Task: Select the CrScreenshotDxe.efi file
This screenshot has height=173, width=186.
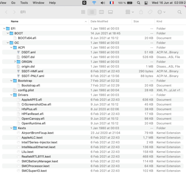Action: click(x=36, y=104)
